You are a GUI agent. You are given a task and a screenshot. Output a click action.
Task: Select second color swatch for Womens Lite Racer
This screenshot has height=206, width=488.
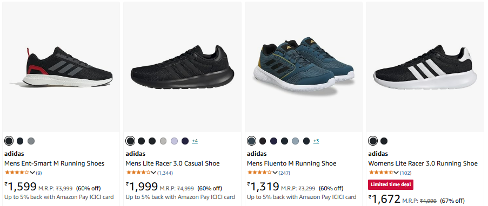click(x=384, y=141)
